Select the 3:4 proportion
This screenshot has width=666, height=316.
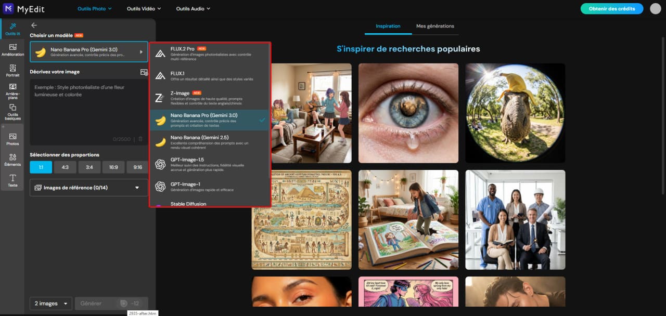89,167
